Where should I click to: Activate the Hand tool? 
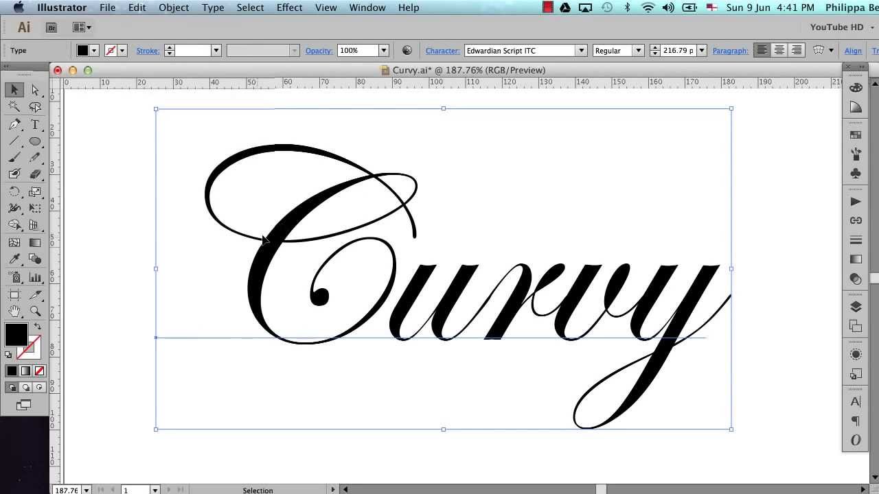(14, 311)
